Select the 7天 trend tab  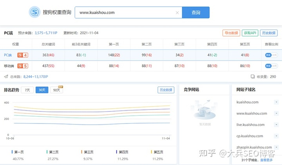coord(27,90)
